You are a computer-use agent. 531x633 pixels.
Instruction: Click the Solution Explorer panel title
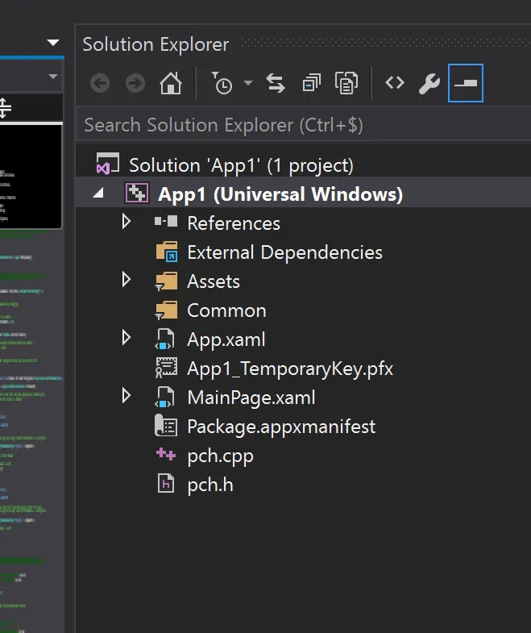156,44
